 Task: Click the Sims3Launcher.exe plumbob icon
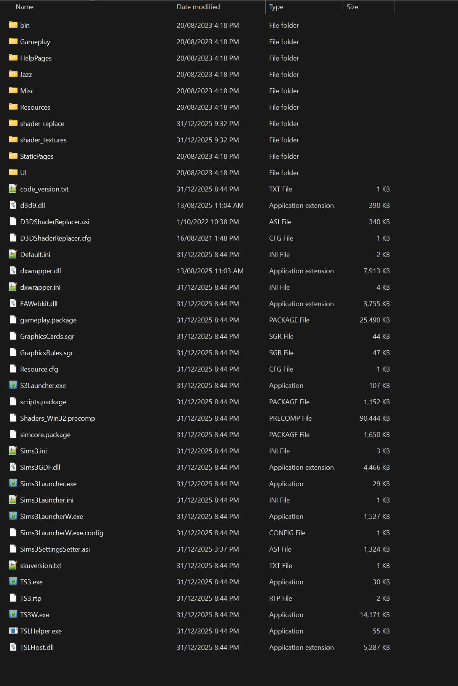(x=13, y=483)
